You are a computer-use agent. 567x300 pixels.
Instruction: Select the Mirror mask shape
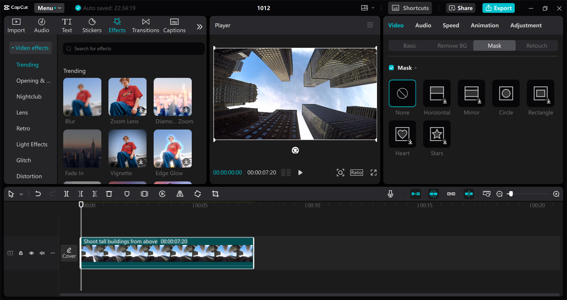(471, 93)
